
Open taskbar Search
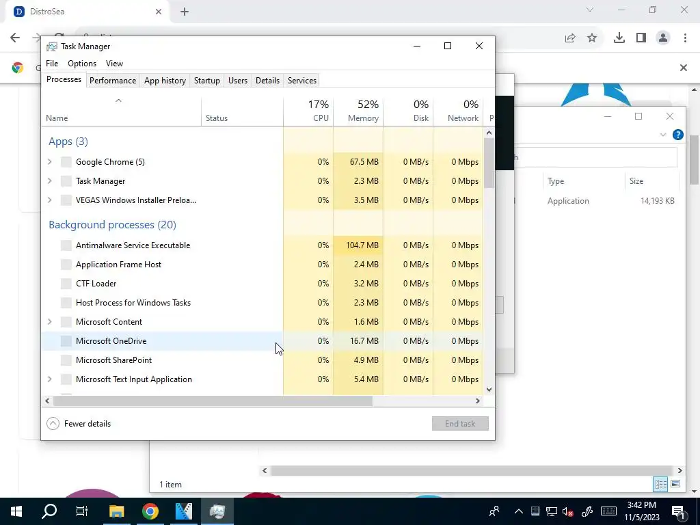click(49, 511)
